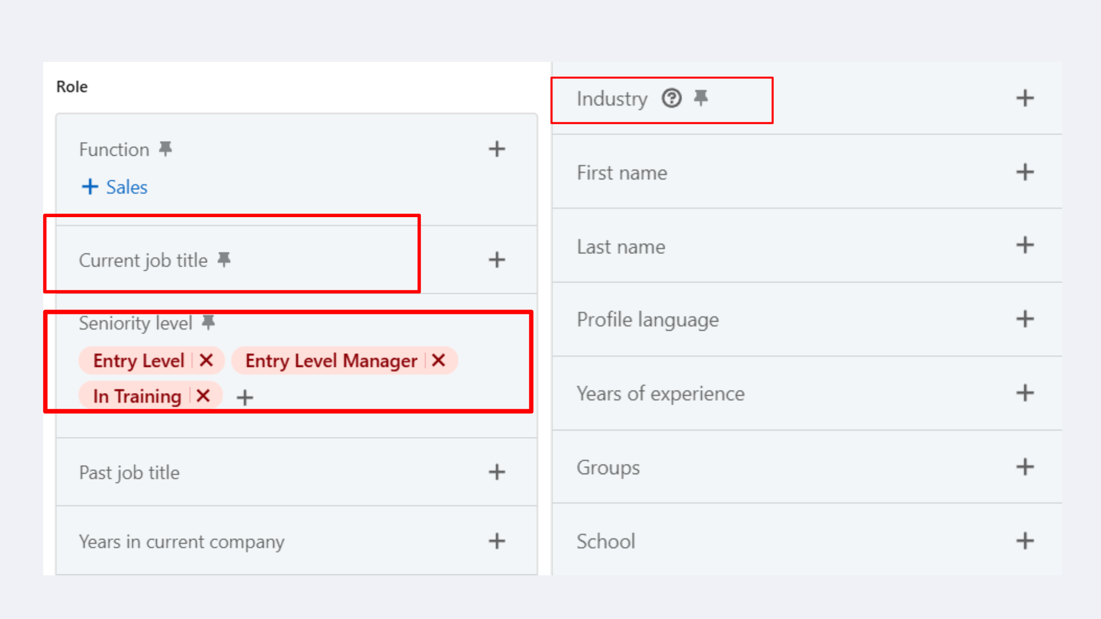Remove the Entry Level seniority chip
This screenshot has width=1101, height=619.
coord(206,361)
